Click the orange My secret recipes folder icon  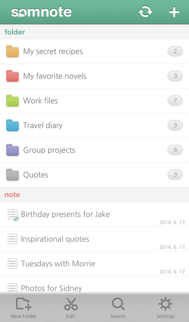[12, 51]
